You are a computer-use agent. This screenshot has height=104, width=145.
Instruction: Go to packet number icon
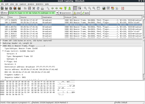click(x=61, y=8)
